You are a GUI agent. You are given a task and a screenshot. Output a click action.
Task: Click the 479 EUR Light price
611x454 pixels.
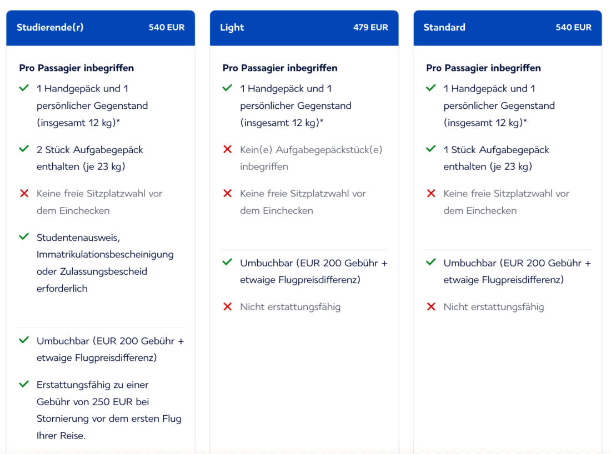coord(370,27)
